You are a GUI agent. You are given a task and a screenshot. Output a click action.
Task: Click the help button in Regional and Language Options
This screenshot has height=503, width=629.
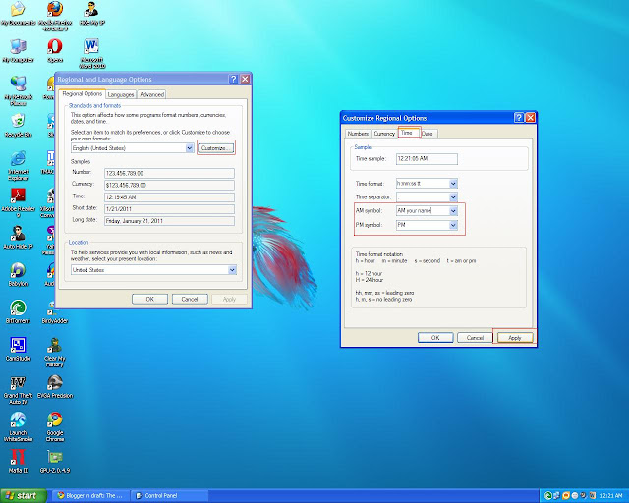coord(234,79)
